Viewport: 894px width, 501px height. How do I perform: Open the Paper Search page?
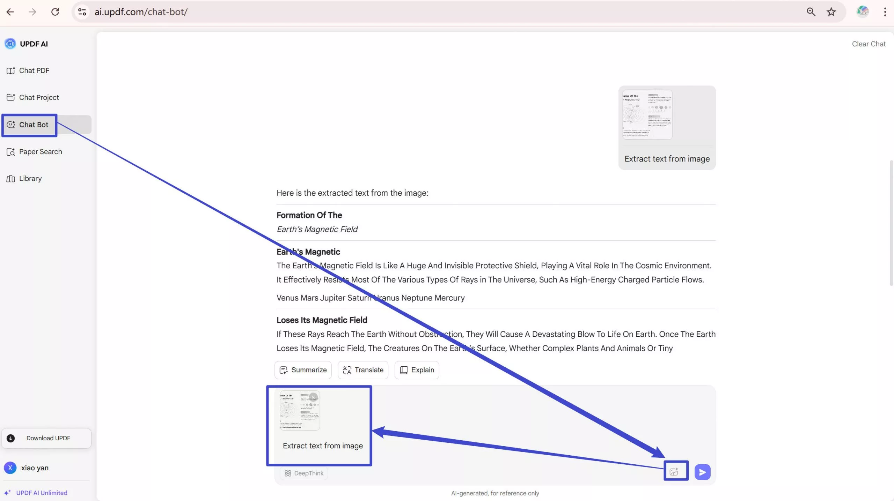tap(40, 152)
